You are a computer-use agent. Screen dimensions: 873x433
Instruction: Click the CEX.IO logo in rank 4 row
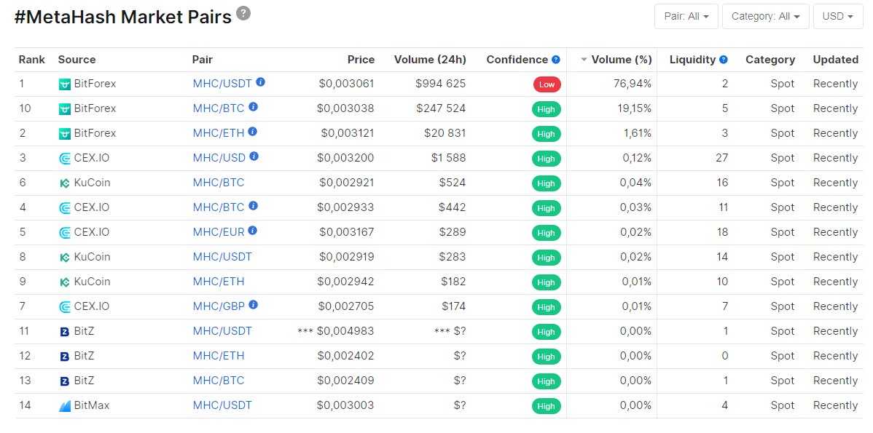pyautogui.click(x=65, y=208)
